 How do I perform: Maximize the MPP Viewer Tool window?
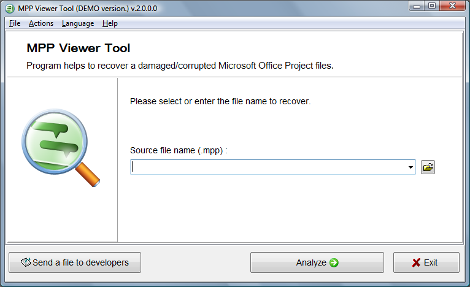432,6
